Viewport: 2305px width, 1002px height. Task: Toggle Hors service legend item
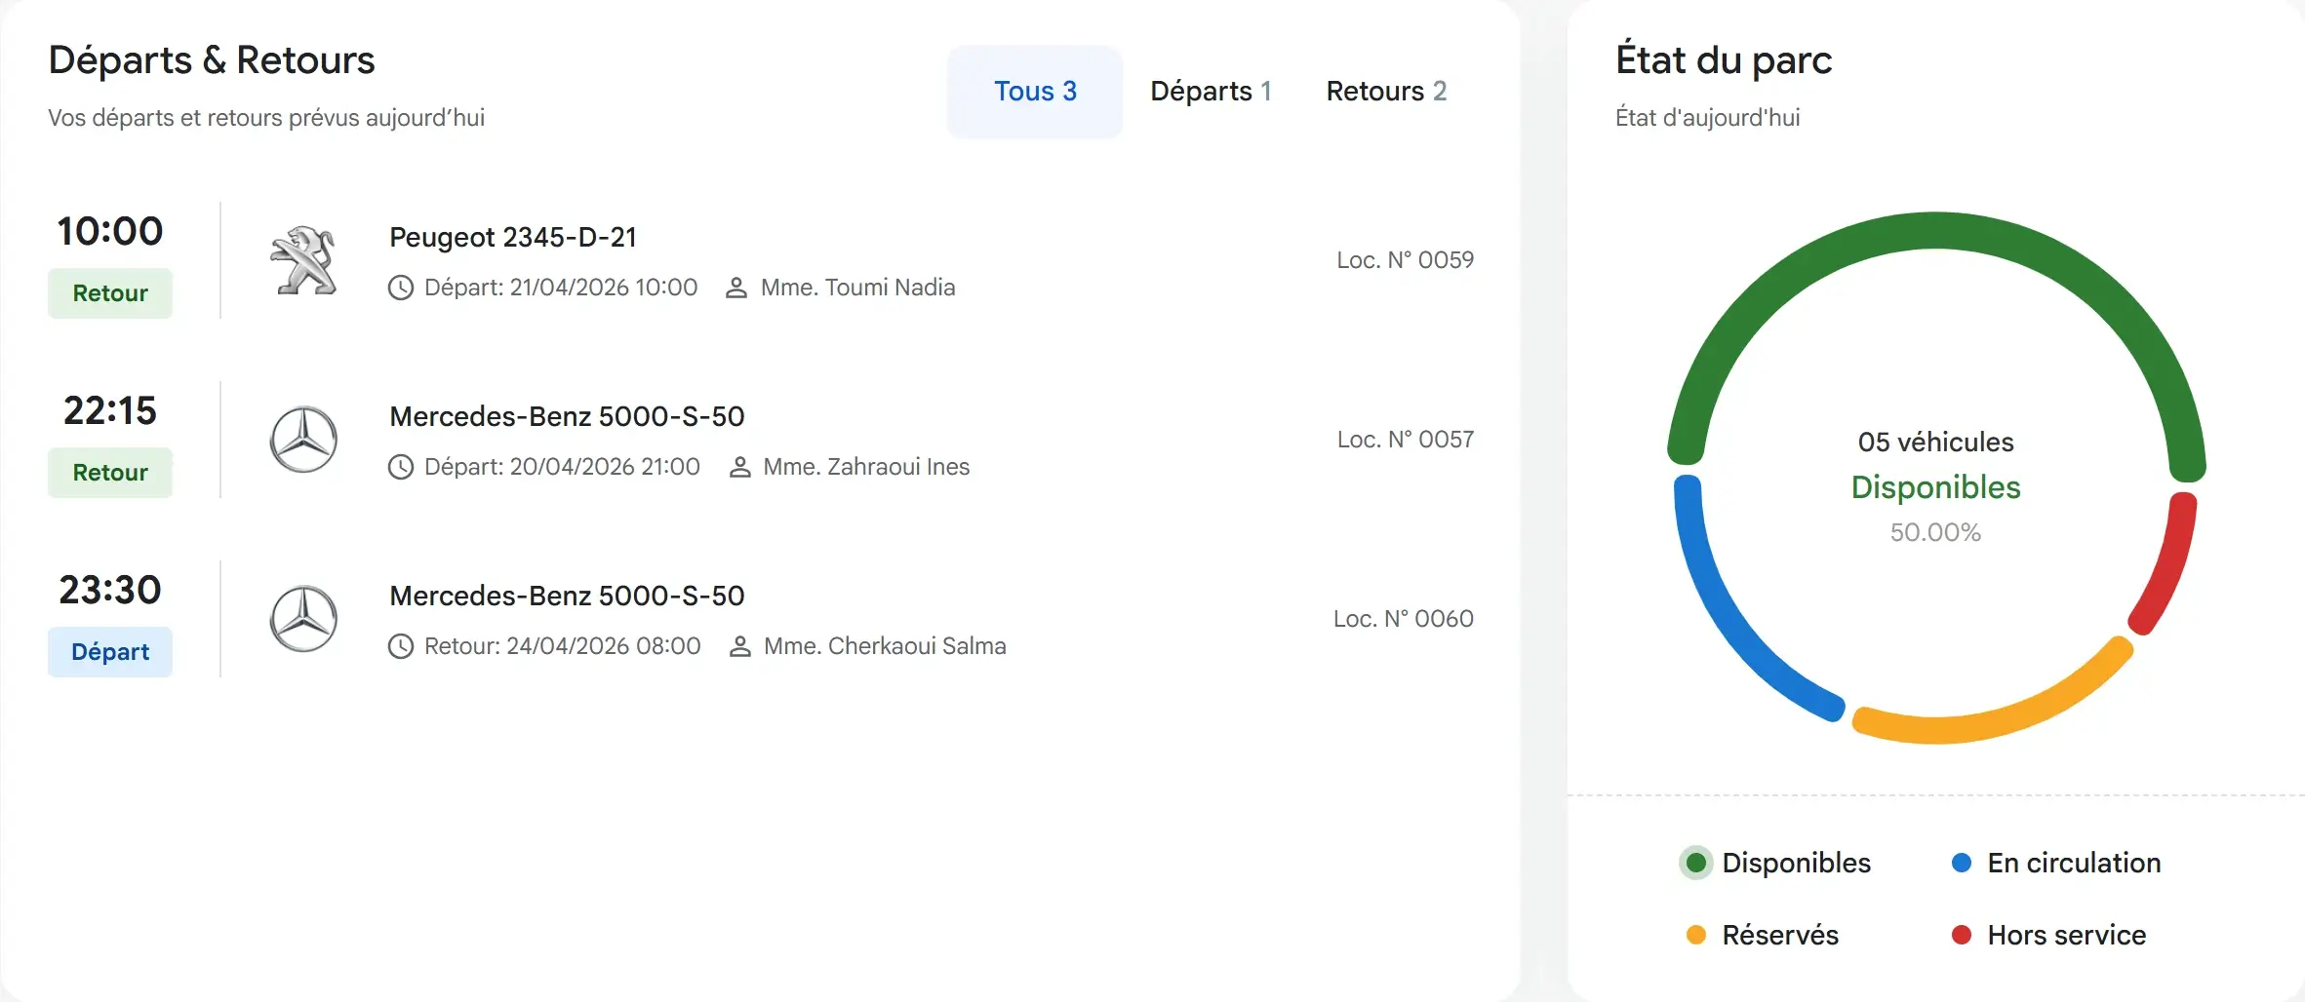coord(2049,935)
